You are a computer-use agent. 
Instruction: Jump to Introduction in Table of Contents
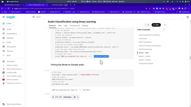click(x=143, y=39)
